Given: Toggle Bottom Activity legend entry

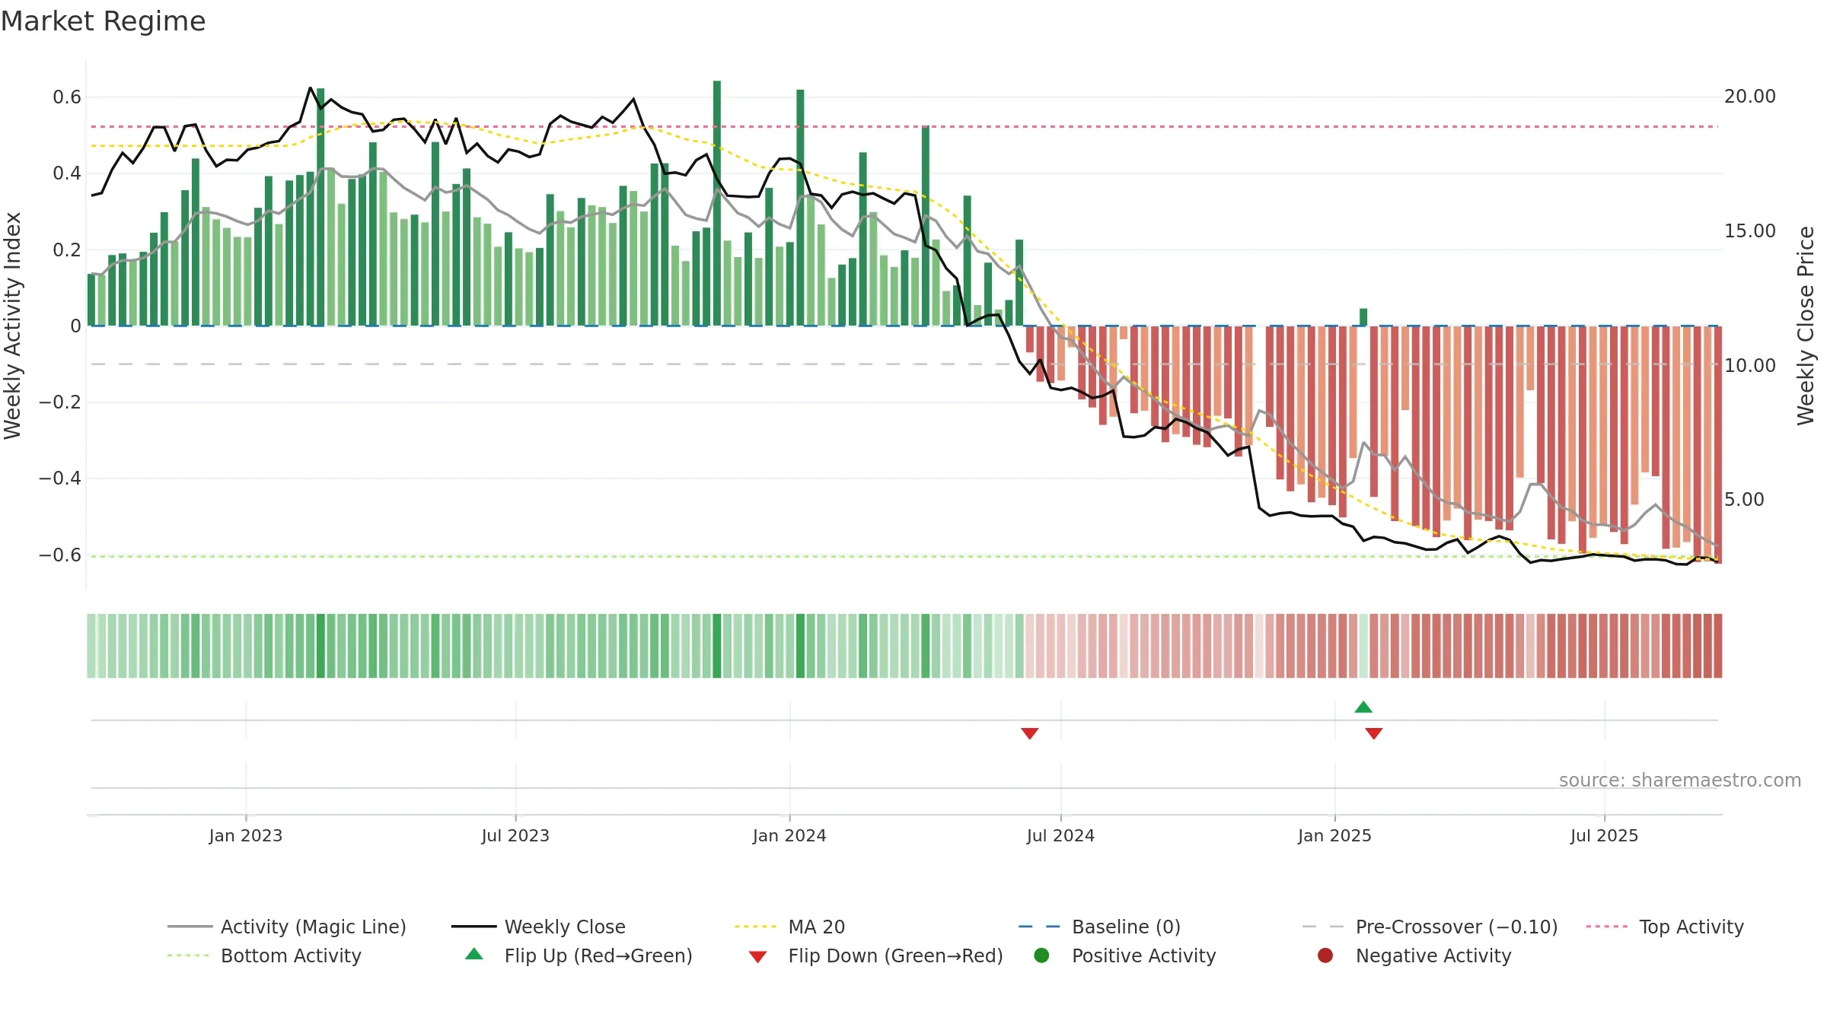Looking at the screenshot, I should point(264,955).
